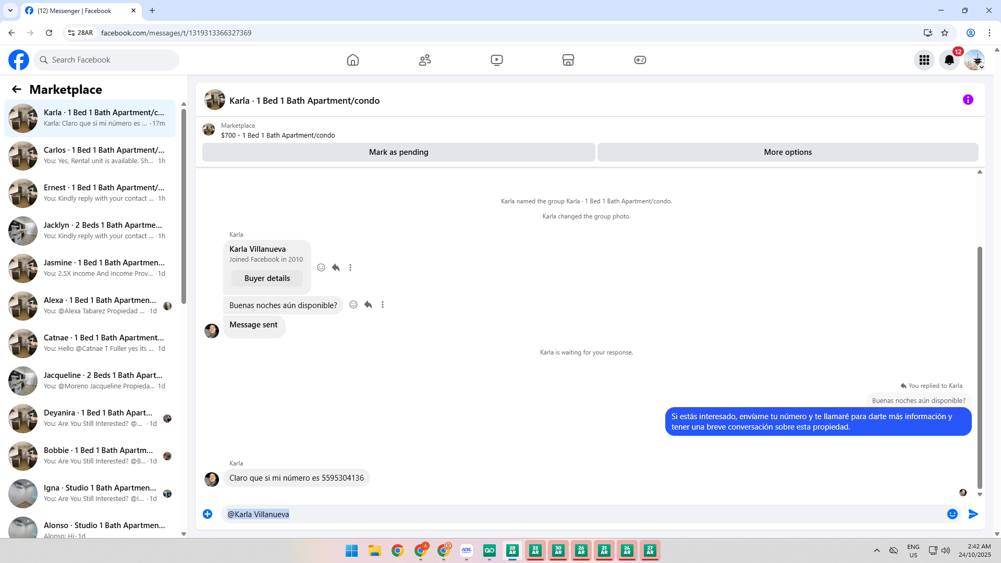The height and width of the screenshot is (563, 1001).
Task: Click the blue Spanish reply message bubble
Action: click(818, 422)
